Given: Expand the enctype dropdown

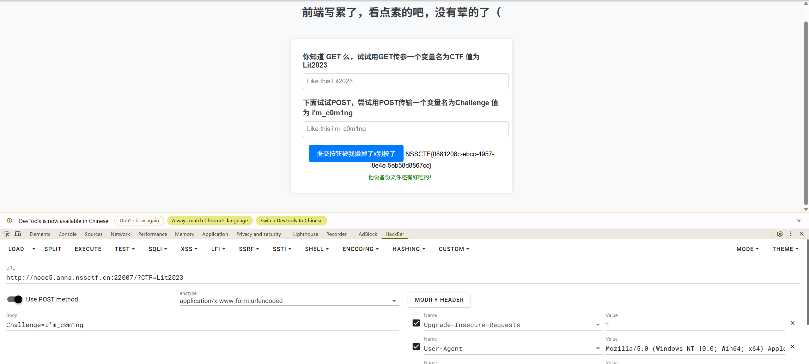Looking at the screenshot, I should tap(394, 301).
